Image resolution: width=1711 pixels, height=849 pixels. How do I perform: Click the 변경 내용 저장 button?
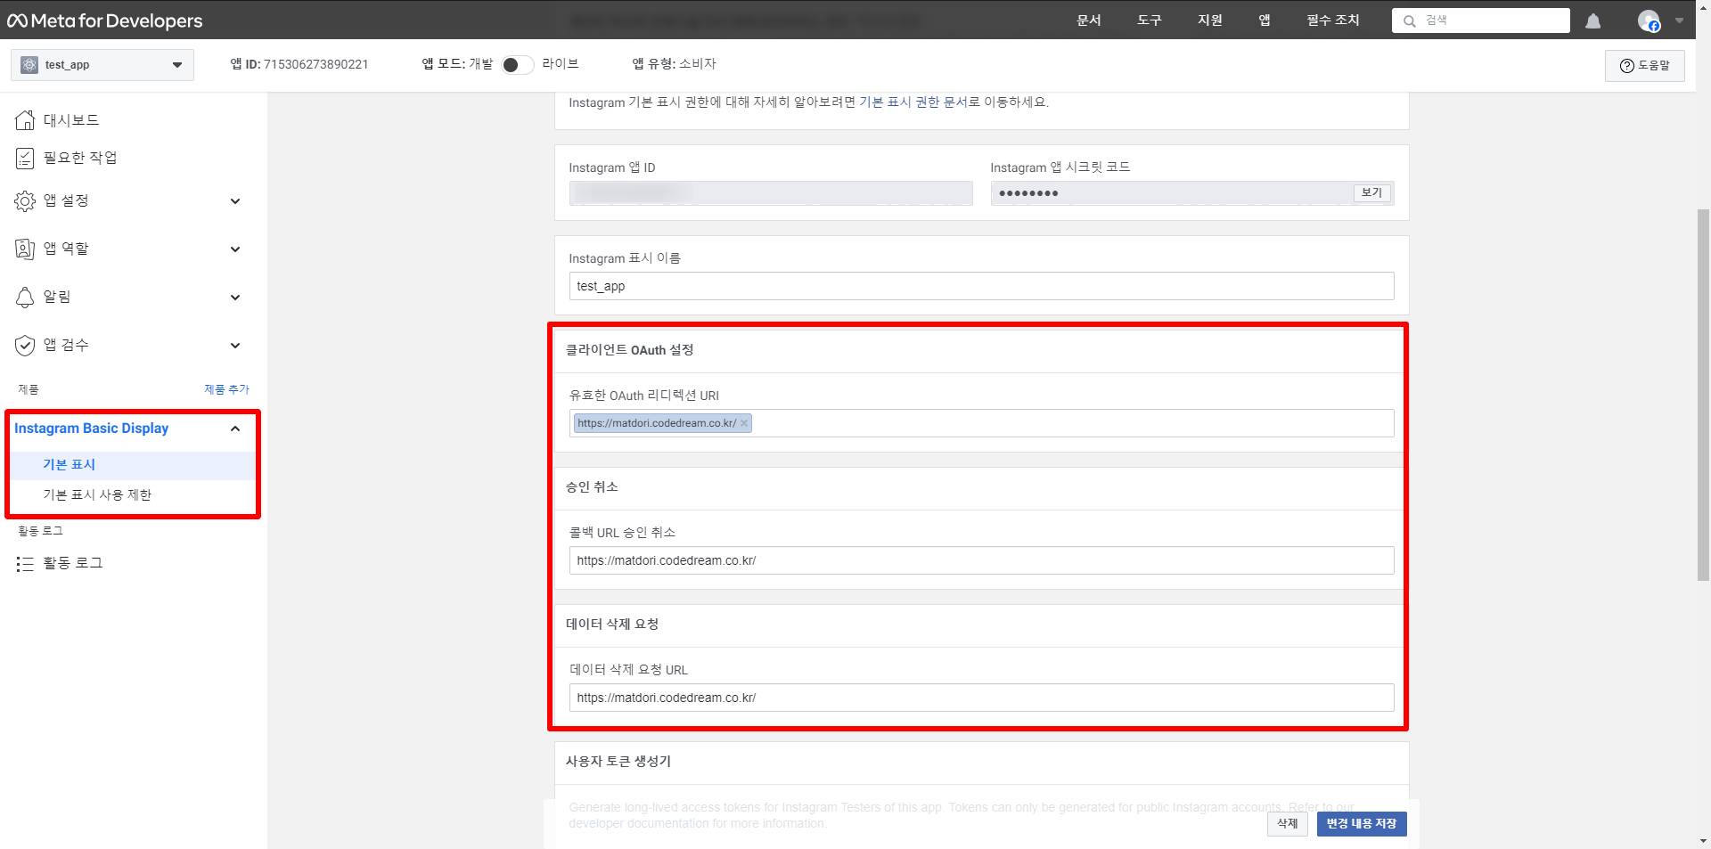click(1362, 824)
